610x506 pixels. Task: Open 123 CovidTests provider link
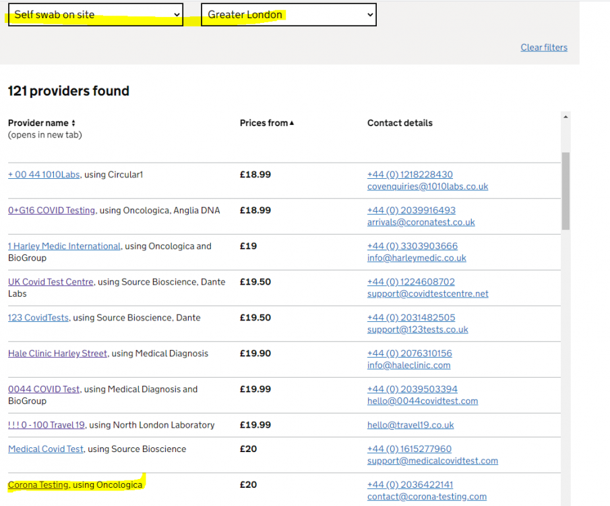38,318
